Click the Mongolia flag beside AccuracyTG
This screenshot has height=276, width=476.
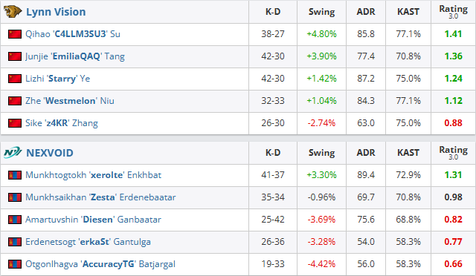click(x=15, y=264)
